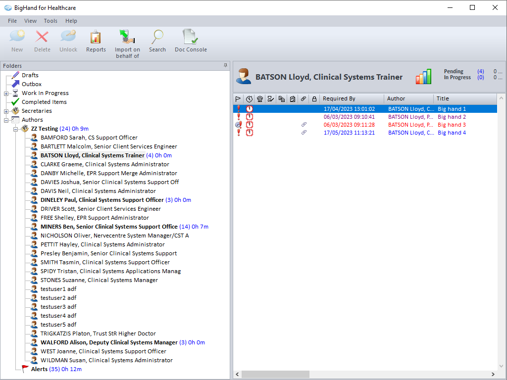Expand the Secretaries folder

click(x=6, y=111)
